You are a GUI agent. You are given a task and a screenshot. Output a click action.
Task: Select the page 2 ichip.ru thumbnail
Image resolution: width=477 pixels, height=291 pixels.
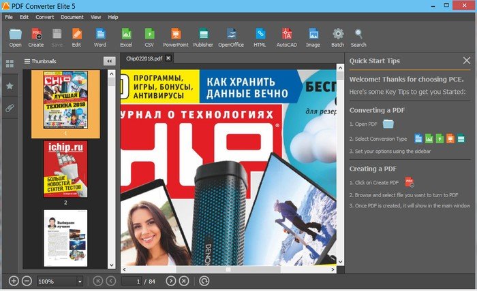point(65,169)
